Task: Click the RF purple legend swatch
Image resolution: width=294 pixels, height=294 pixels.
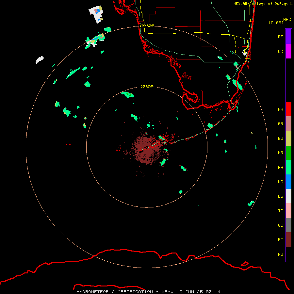Action: pos(288,36)
